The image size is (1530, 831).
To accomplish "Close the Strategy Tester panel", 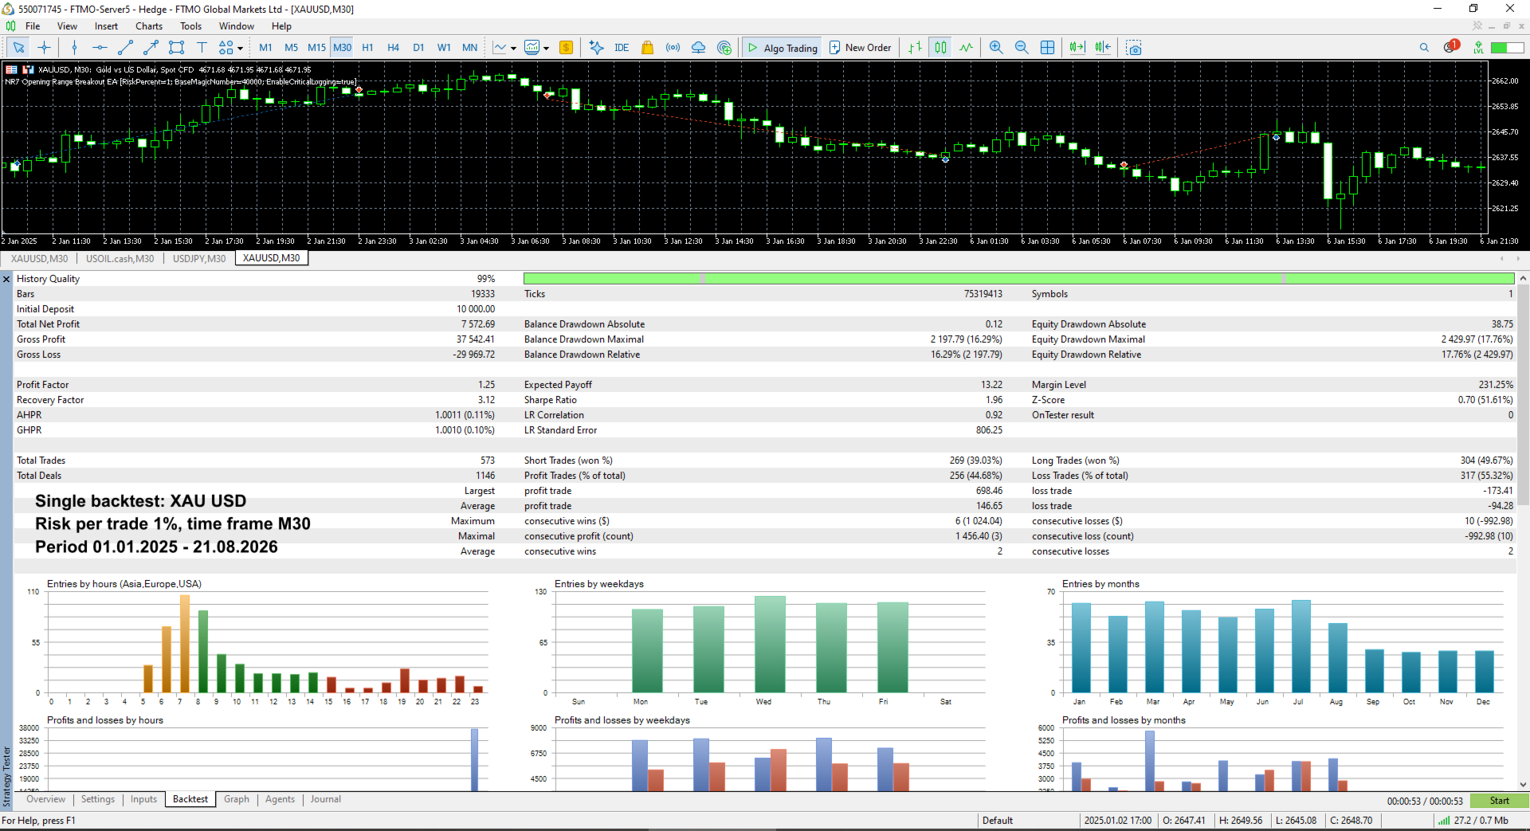I will click(6, 279).
